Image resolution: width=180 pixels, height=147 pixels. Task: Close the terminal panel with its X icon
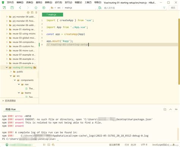[176, 109]
